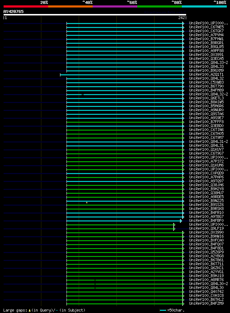This screenshot has height=313, width=230.
Task: Select the UniRef100_A9PF88 label
Action: point(206,51)
